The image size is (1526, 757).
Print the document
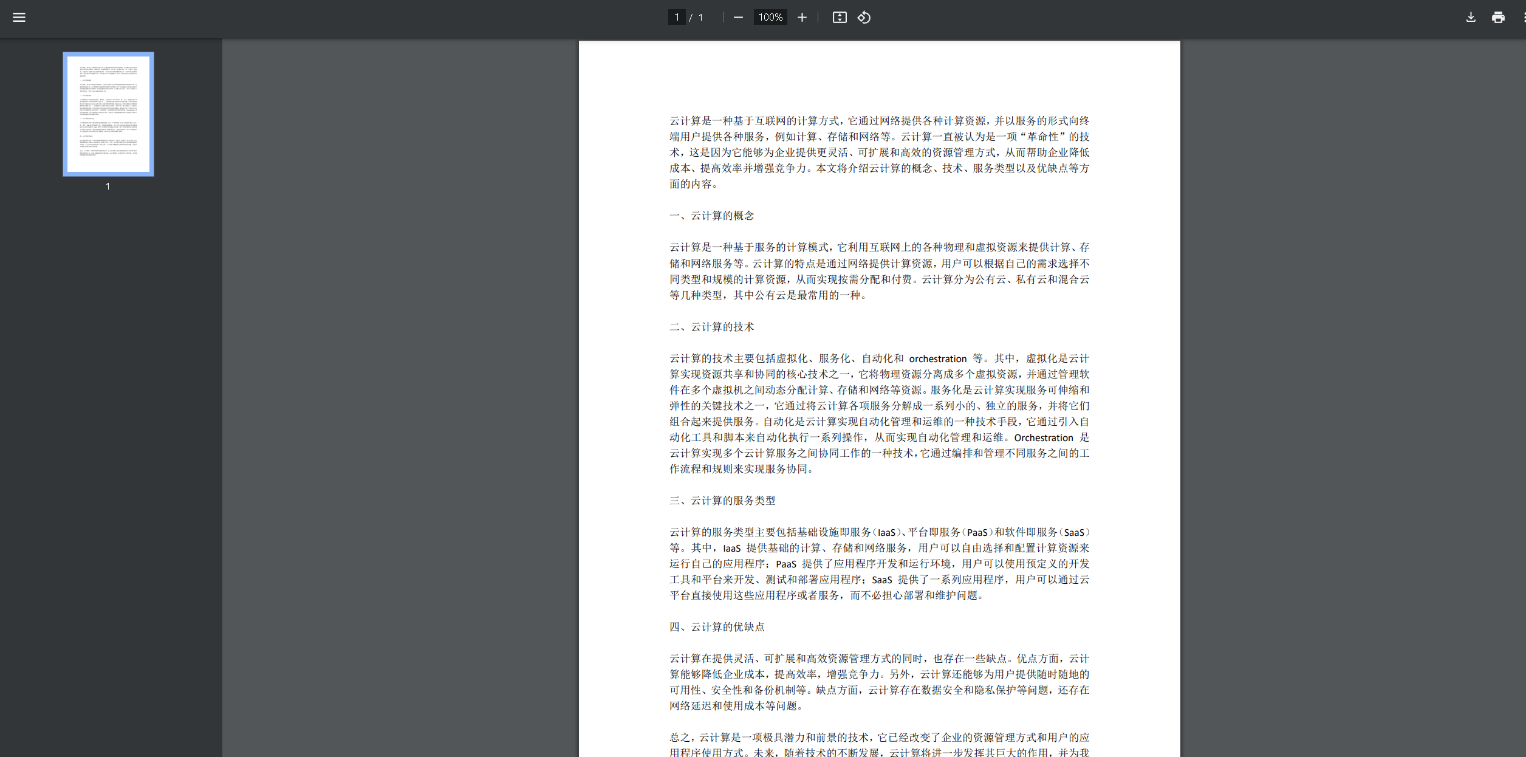pyautogui.click(x=1498, y=17)
